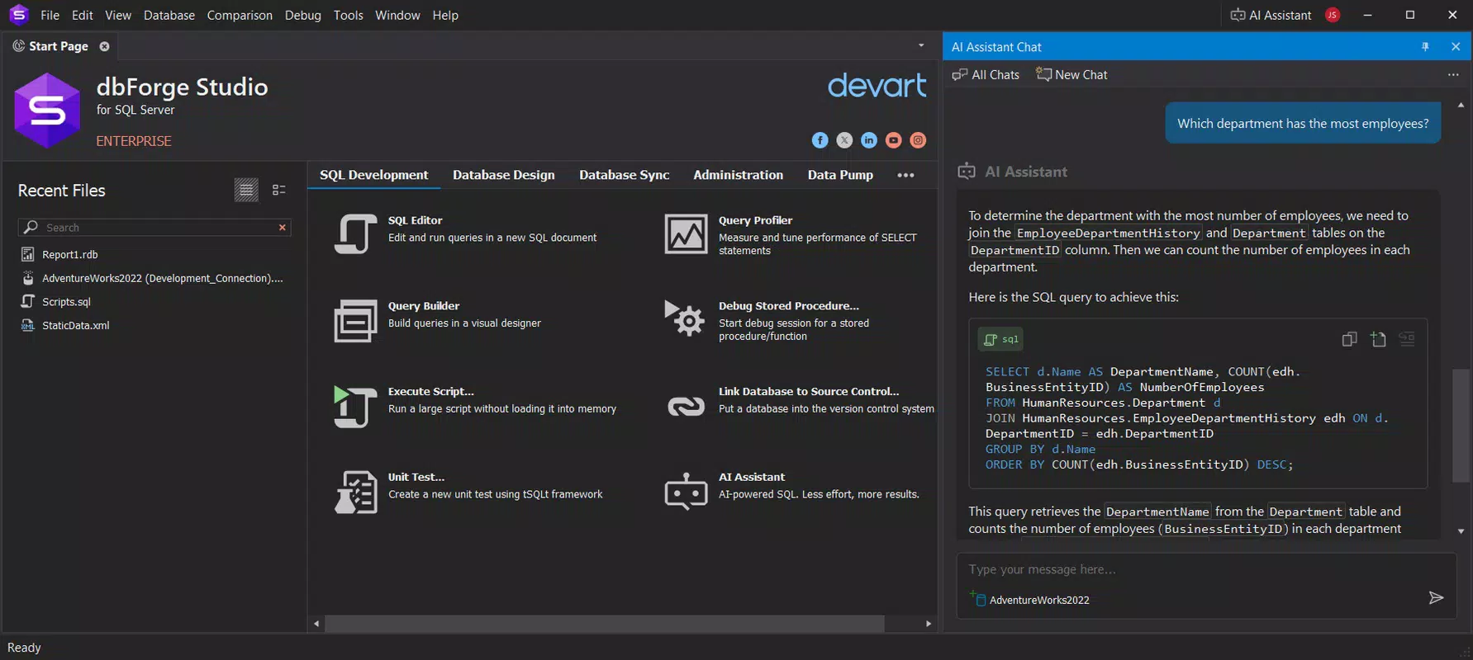Open Devart YouTube icon
This screenshot has height=660, width=1473.
tap(893, 140)
